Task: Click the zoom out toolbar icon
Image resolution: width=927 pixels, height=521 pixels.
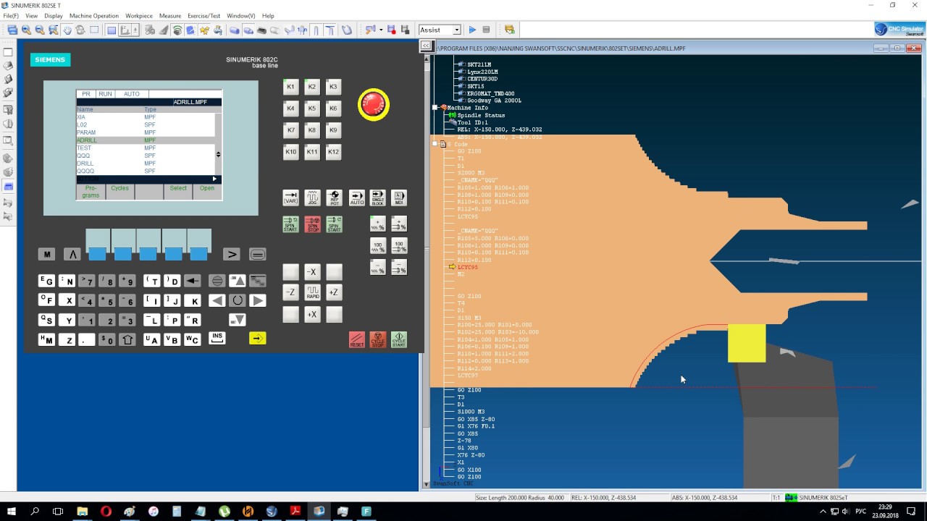Action: [40, 30]
